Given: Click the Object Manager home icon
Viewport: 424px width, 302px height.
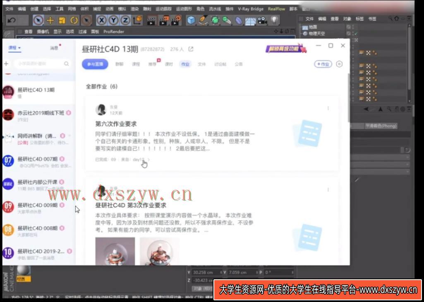Looking at the screenshot, I should tap(397, 19).
